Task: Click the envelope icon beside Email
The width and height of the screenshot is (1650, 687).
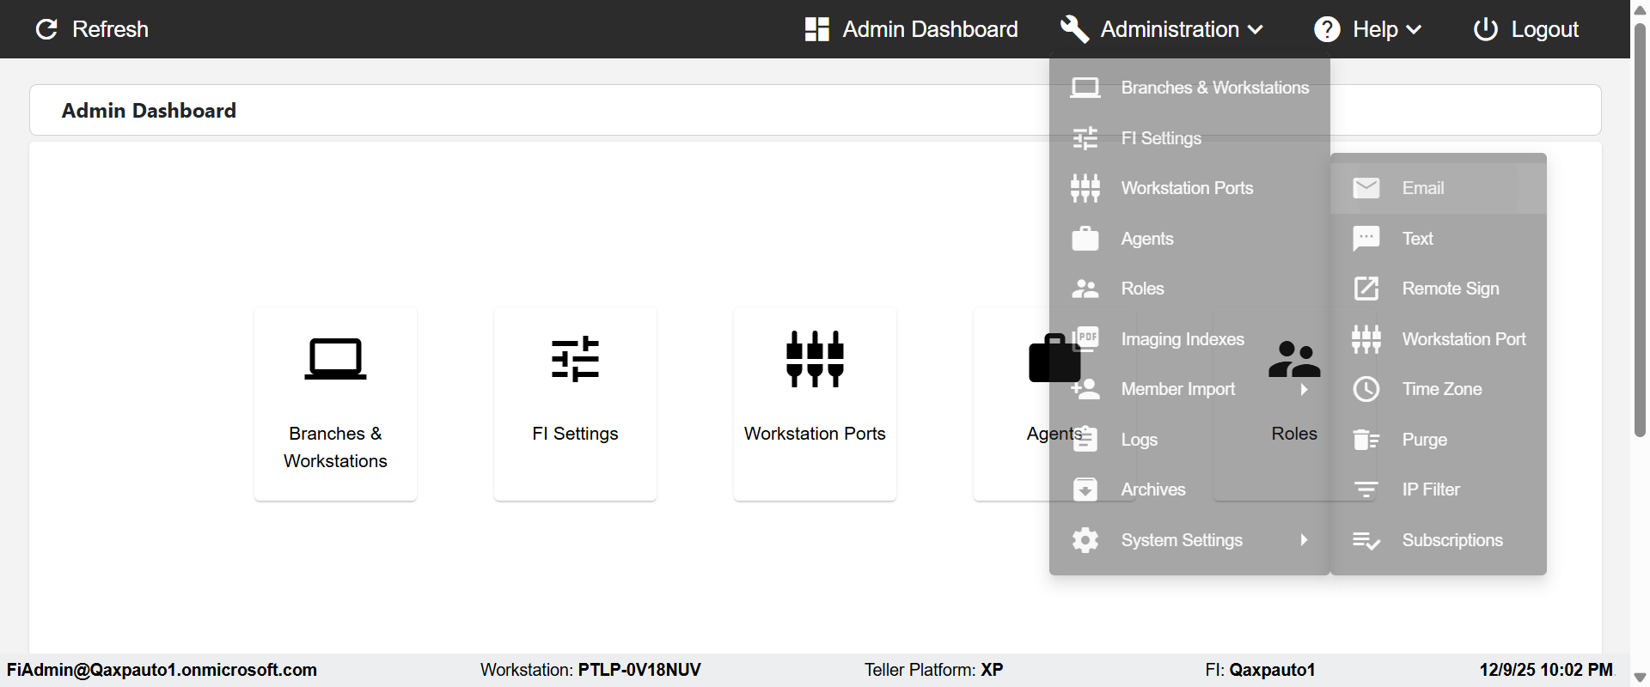Action: (1366, 188)
